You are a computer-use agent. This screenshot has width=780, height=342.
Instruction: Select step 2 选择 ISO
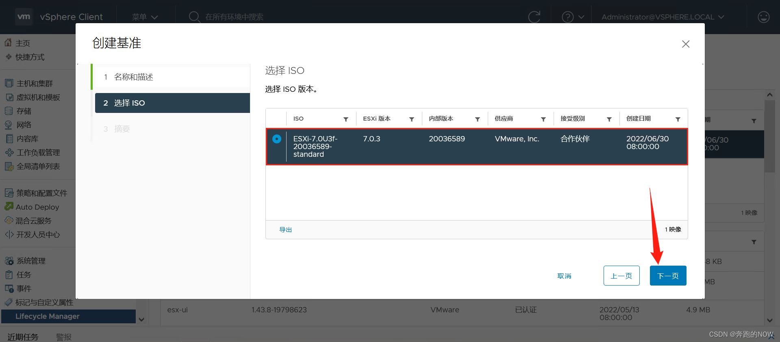pyautogui.click(x=172, y=103)
